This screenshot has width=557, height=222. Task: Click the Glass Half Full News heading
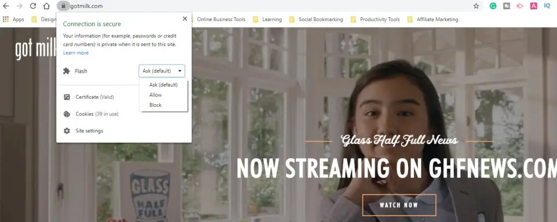[399, 141]
